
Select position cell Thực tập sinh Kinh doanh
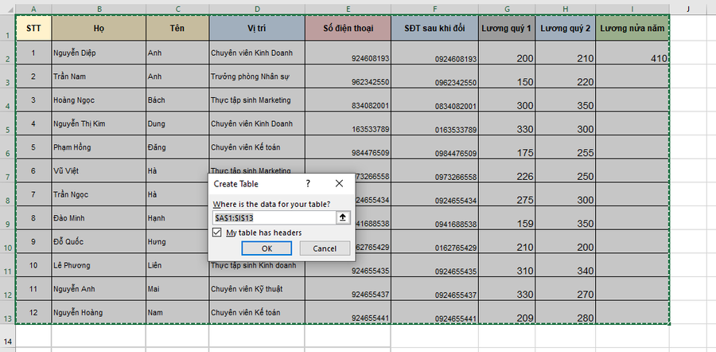257,269
